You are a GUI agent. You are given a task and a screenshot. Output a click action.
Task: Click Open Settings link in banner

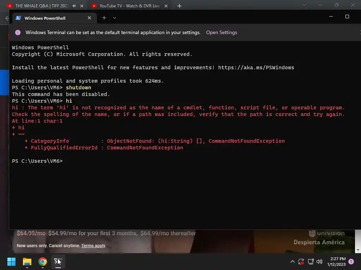point(221,32)
